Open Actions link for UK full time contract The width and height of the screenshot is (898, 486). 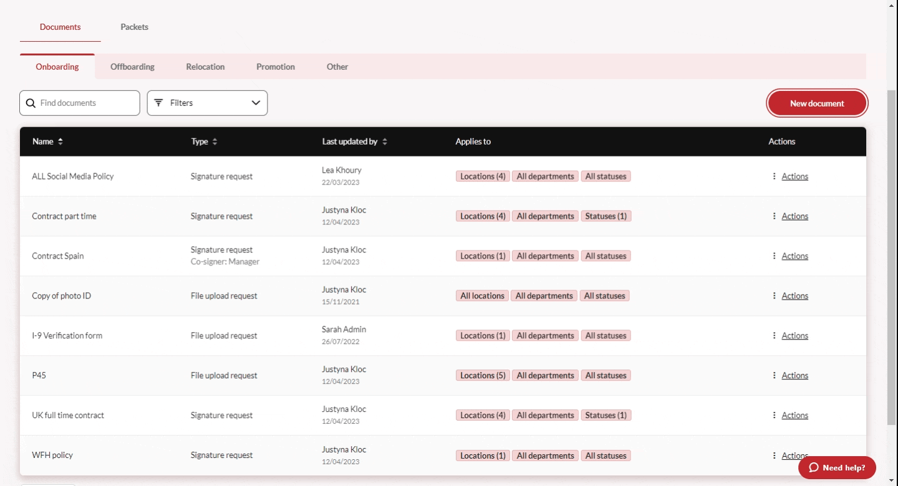coord(794,416)
